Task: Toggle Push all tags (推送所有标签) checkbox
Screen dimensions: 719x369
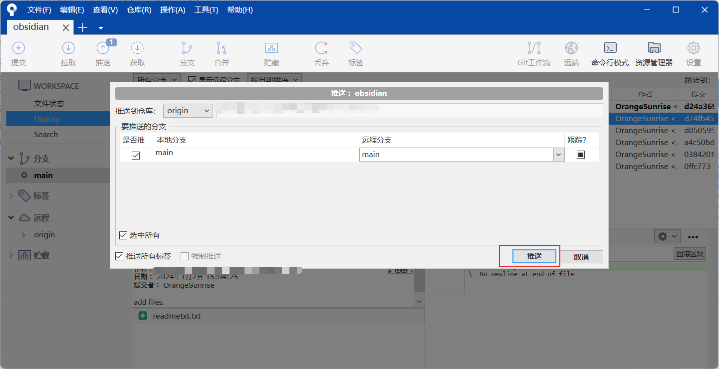Action: [x=119, y=256]
